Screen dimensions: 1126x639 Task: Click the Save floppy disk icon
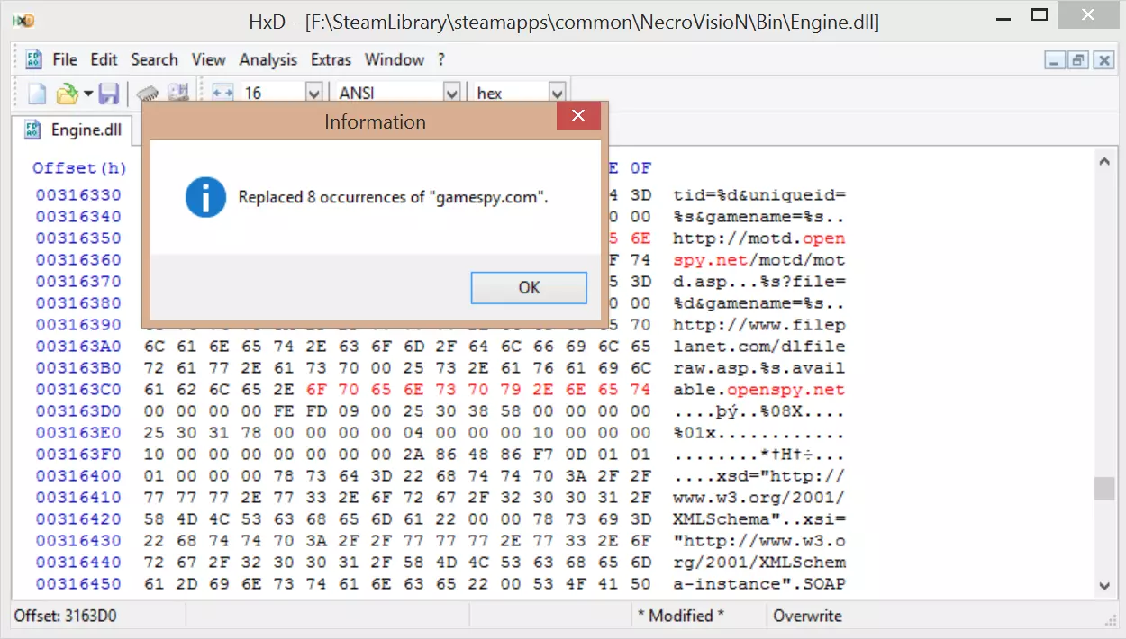(109, 94)
